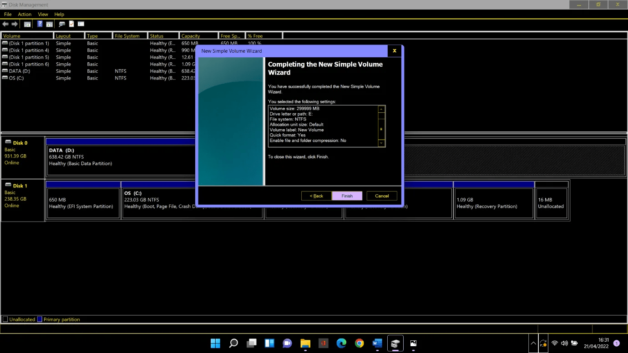Screen dimensions: 628x353
Task: Toggle the Show/Hide Console Tree toolbar icon
Action: point(27,24)
